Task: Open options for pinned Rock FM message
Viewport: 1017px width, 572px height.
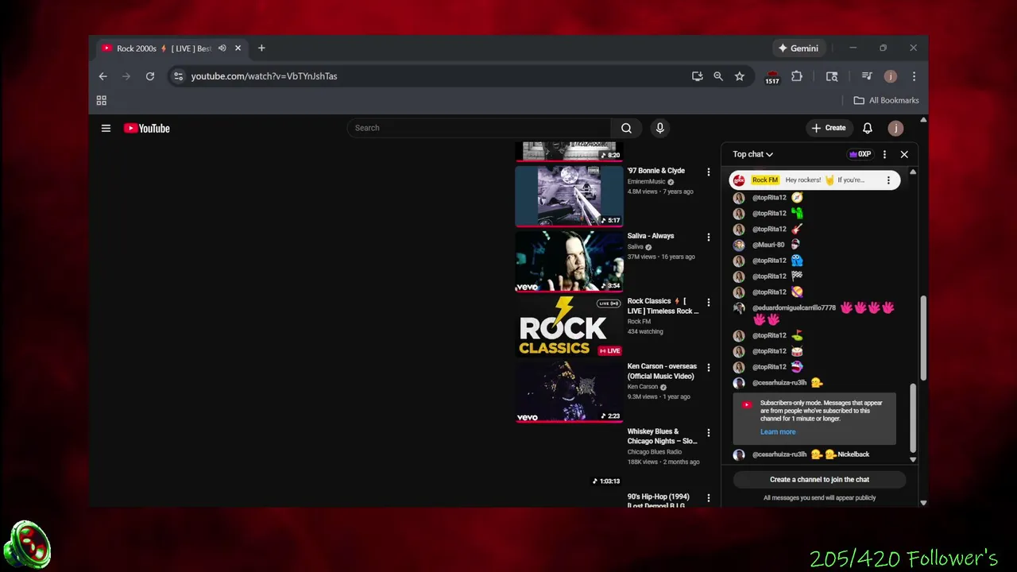Action: tap(888, 180)
